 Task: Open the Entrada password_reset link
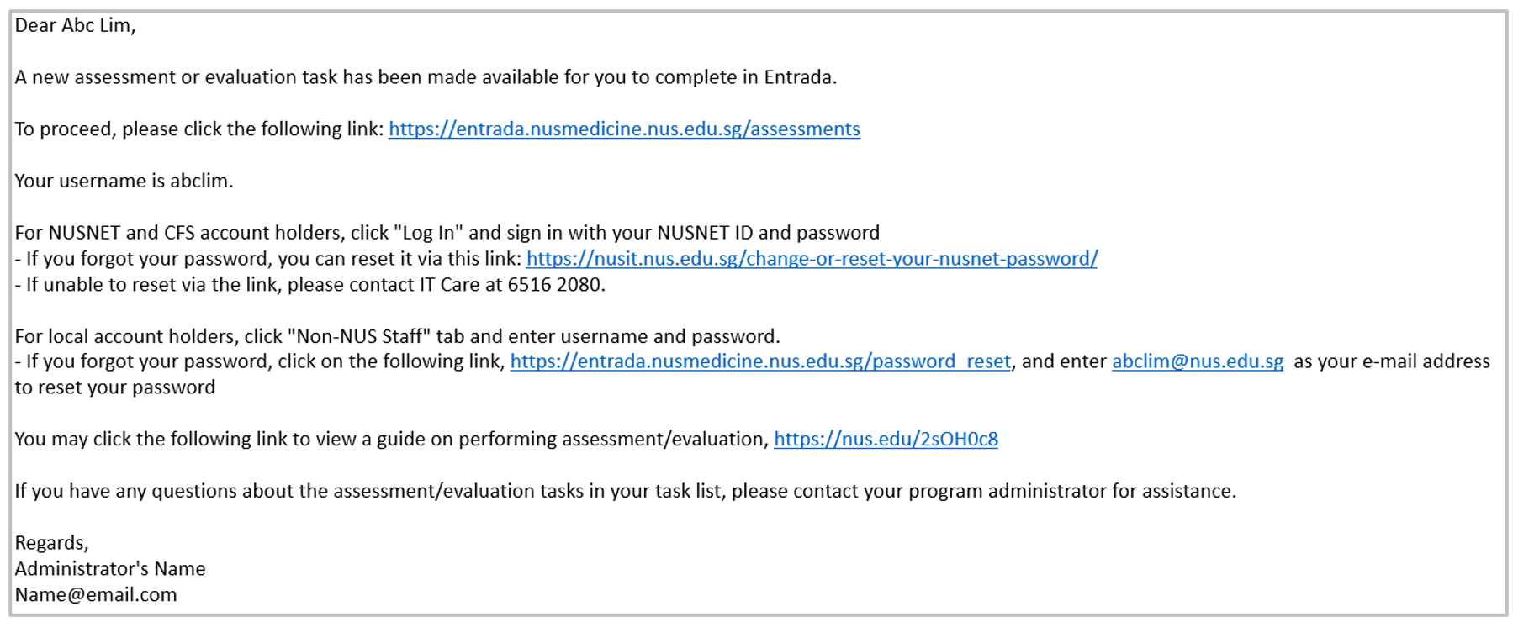[760, 361]
